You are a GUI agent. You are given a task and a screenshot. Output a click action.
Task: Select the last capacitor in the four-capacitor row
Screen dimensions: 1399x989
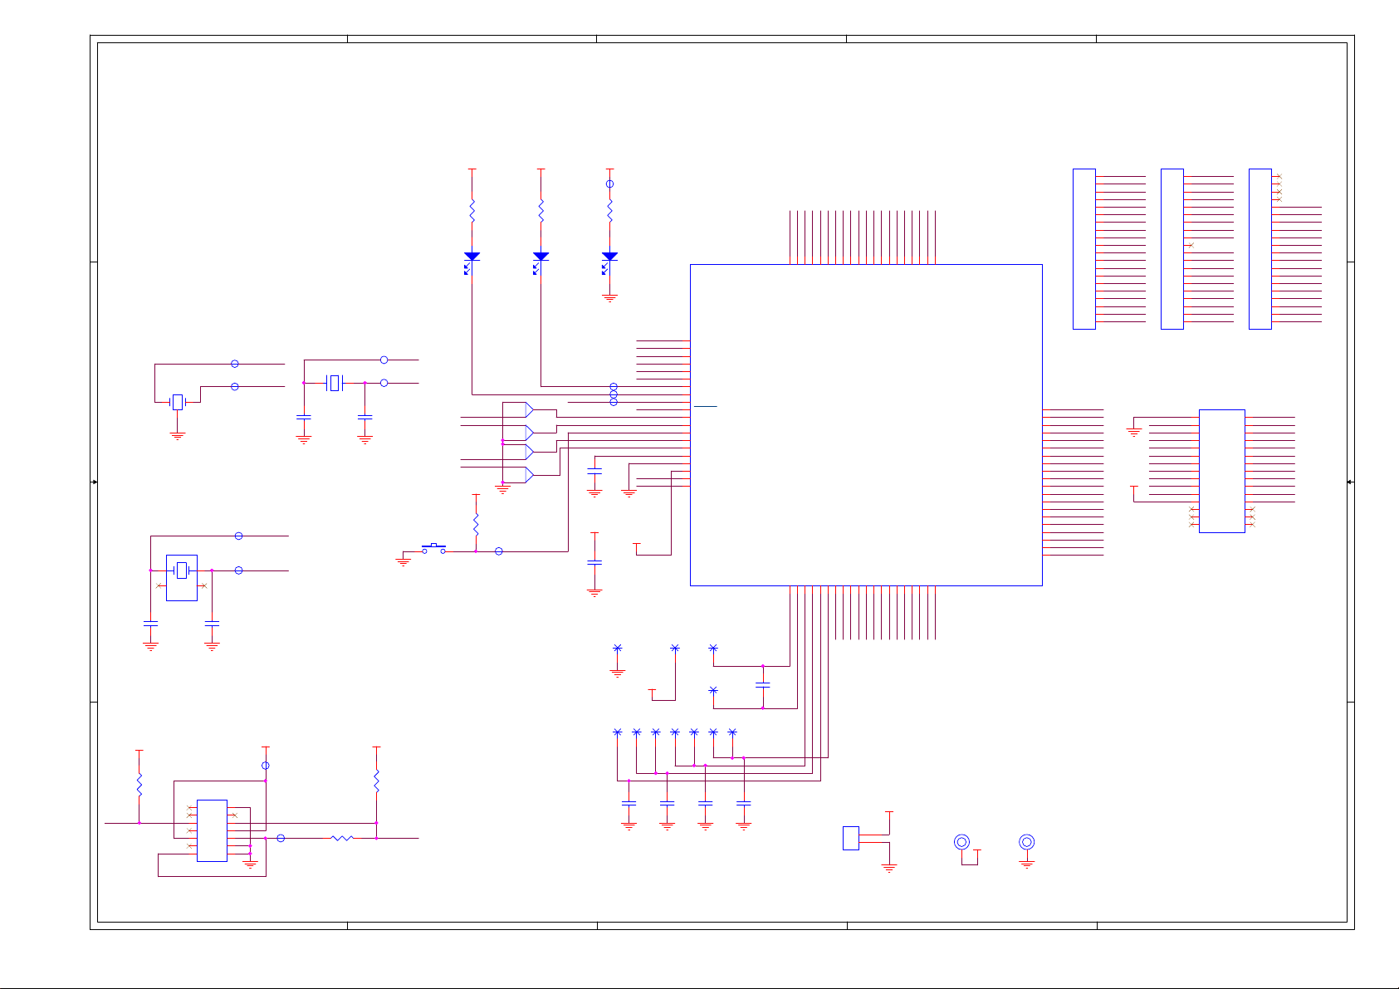tap(744, 804)
